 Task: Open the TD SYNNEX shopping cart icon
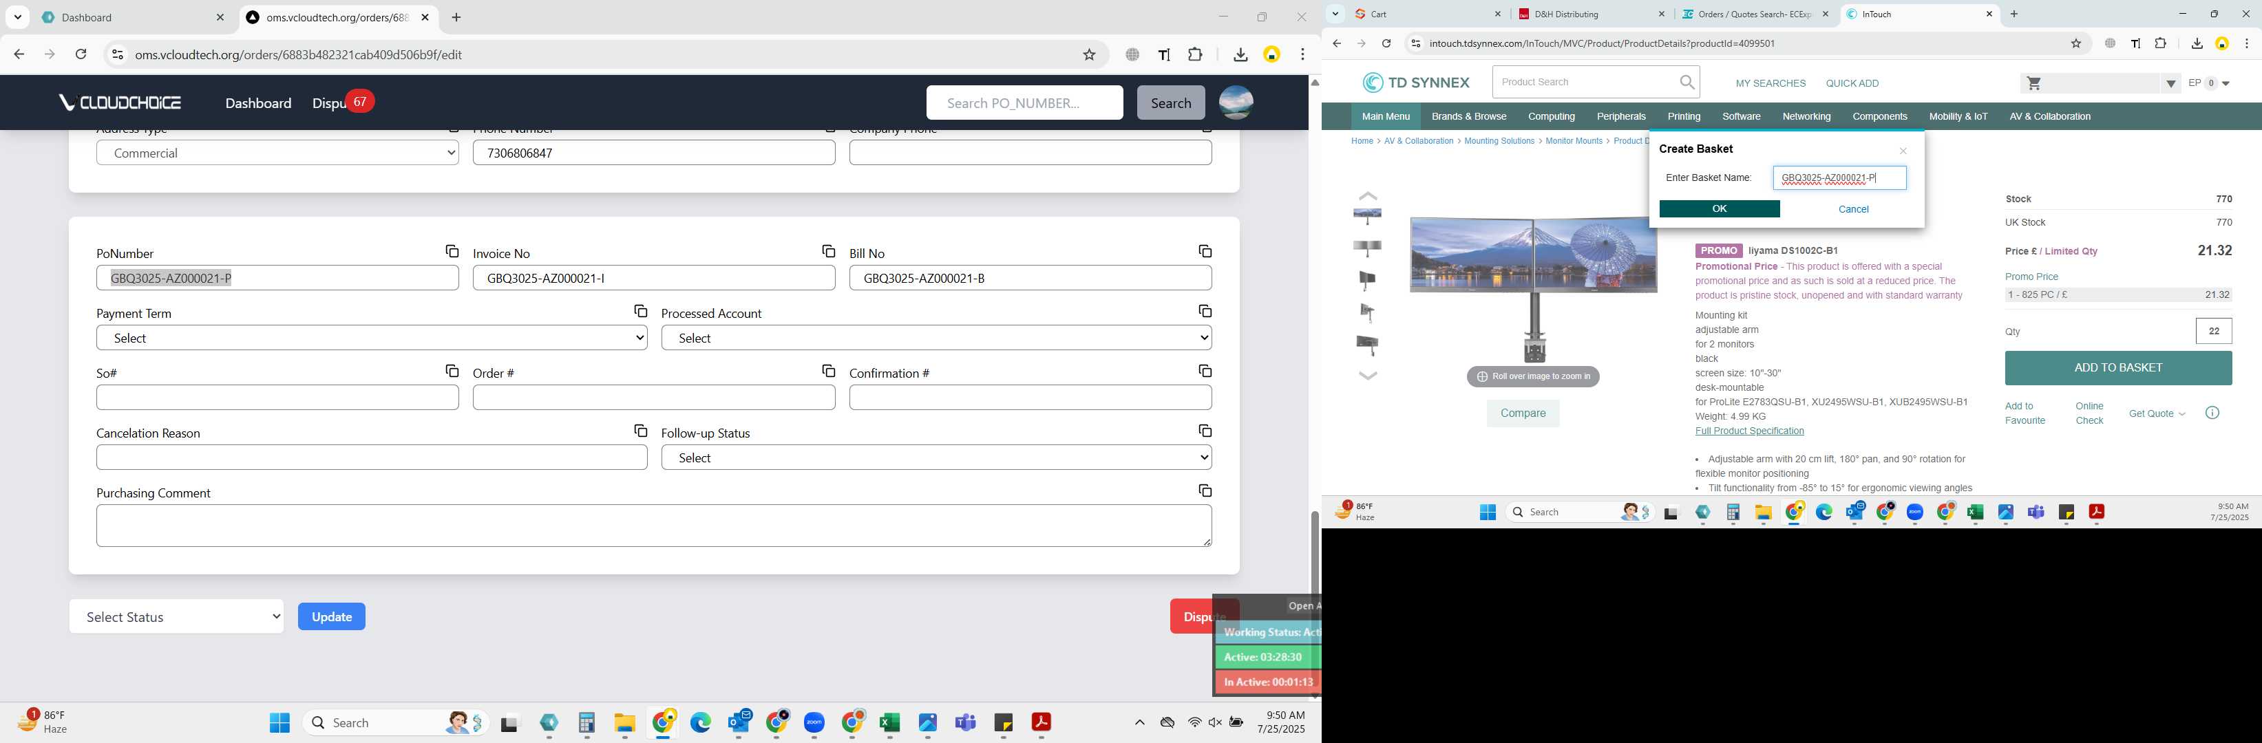(x=2033, y=83)
